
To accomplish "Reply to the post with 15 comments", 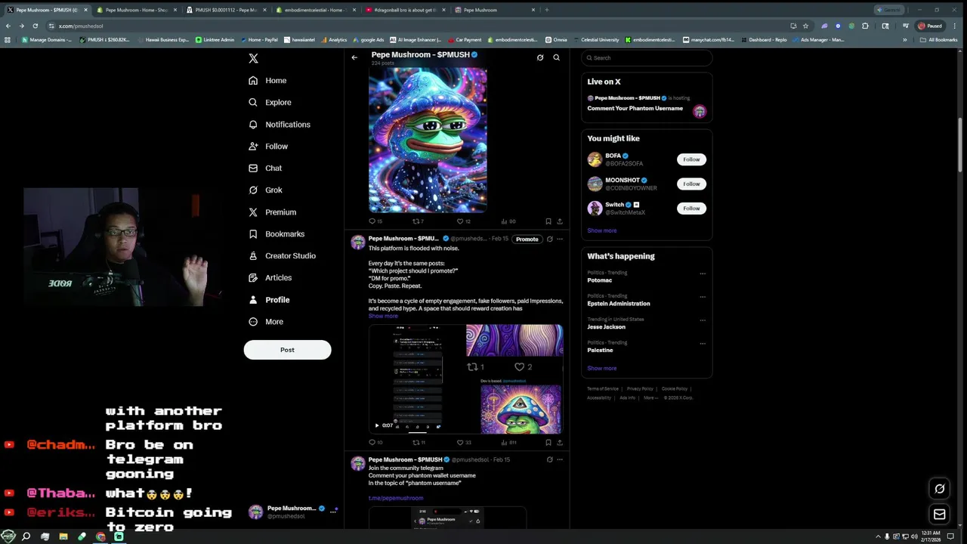I will pos(375,221).
